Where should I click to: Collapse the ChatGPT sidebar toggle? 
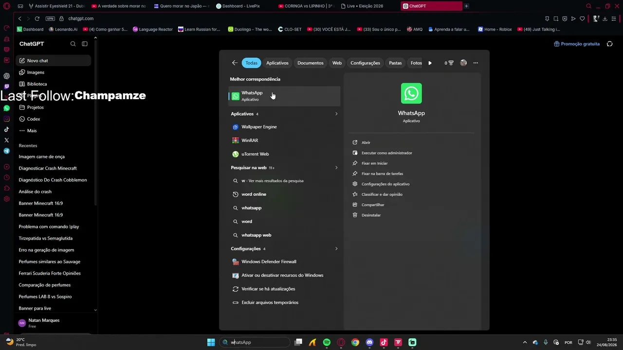click(85, 44)
